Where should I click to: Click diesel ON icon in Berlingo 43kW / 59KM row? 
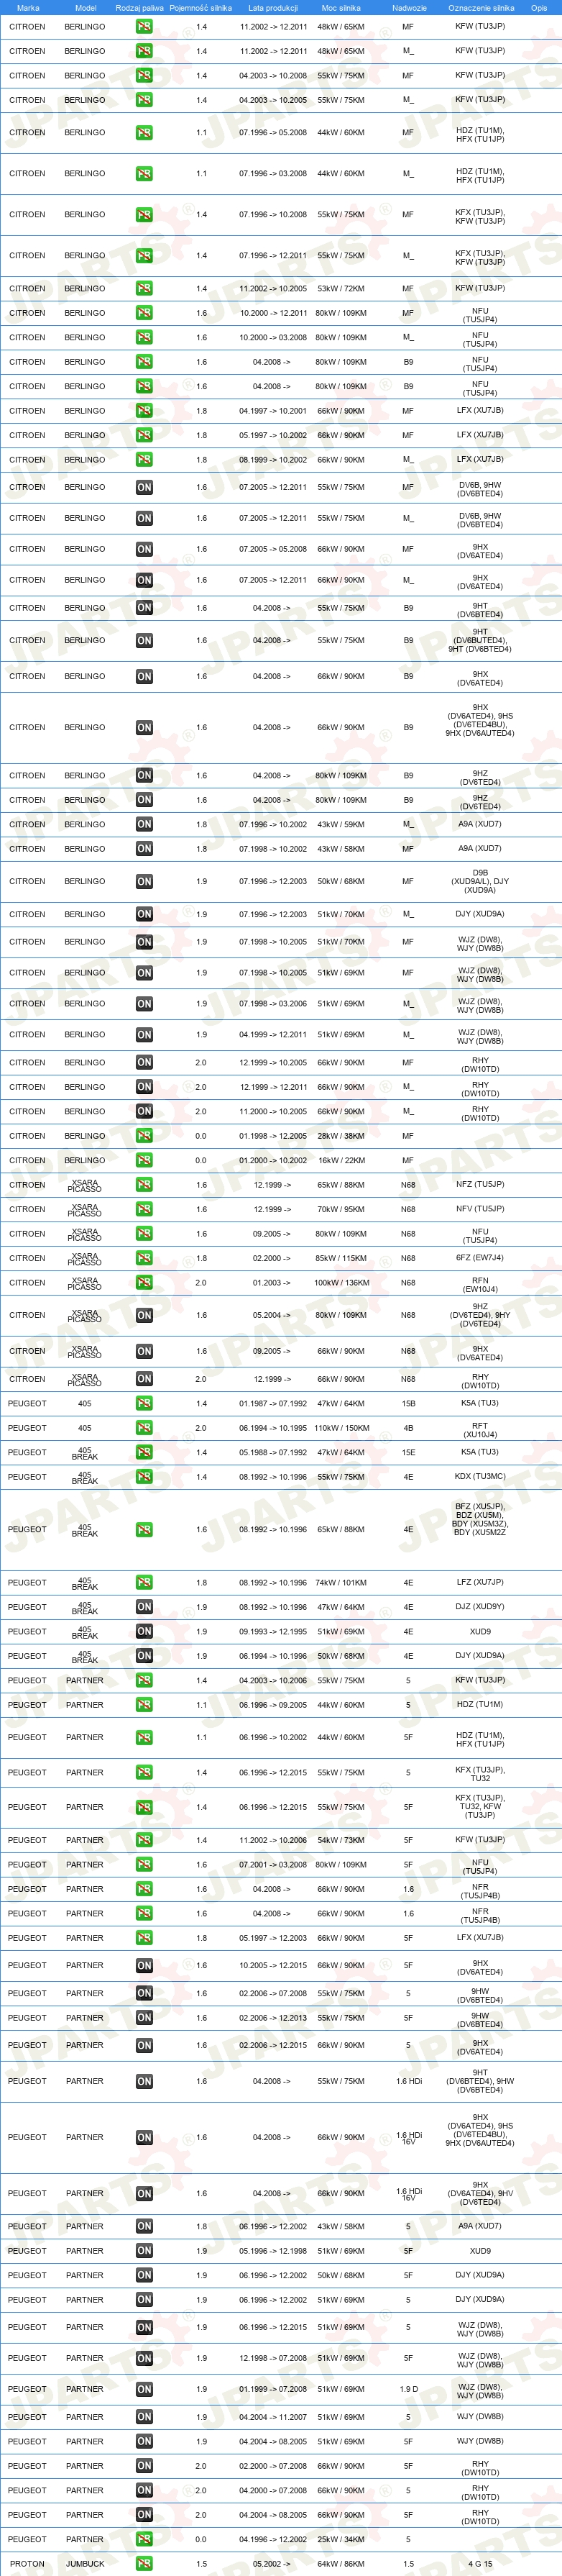coord(144,824)
